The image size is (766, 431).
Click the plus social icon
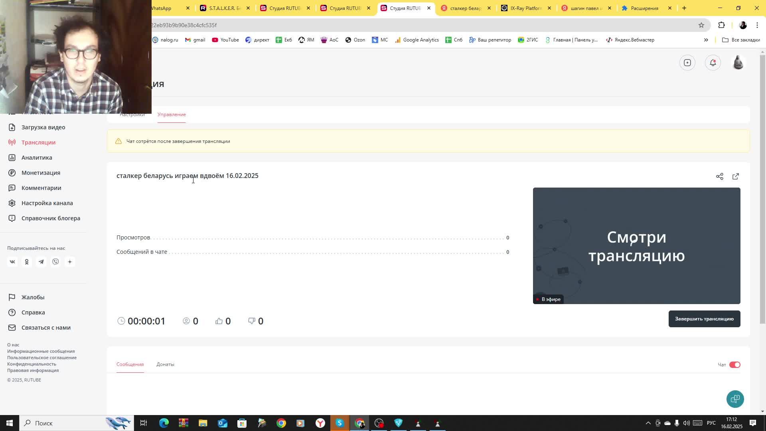pos(70,262)
